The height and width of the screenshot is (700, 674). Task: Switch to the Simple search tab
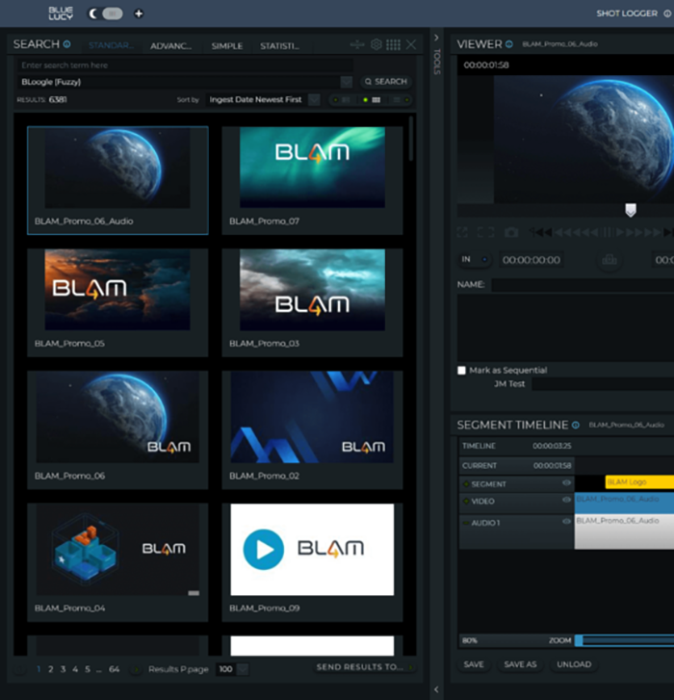226,46
